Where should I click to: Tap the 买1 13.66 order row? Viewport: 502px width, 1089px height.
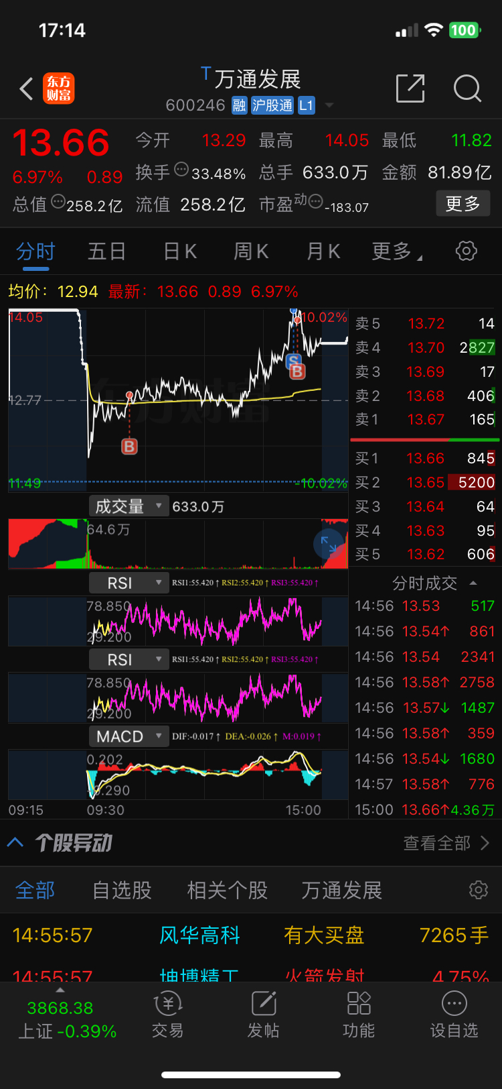point(425,458)
